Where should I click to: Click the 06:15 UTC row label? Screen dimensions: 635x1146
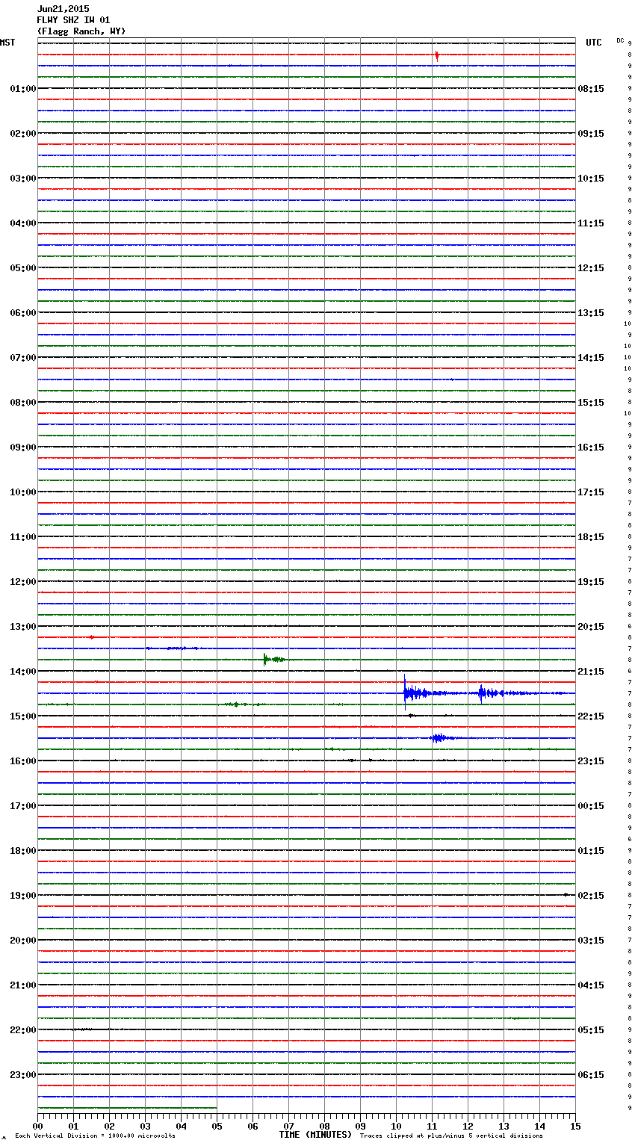tap(591, 1075)
